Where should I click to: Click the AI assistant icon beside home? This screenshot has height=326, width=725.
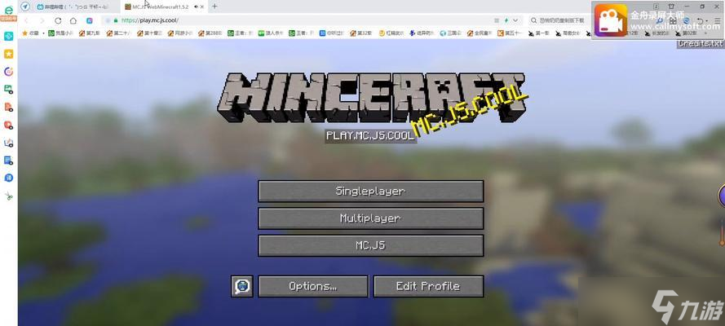coord(89,20)
